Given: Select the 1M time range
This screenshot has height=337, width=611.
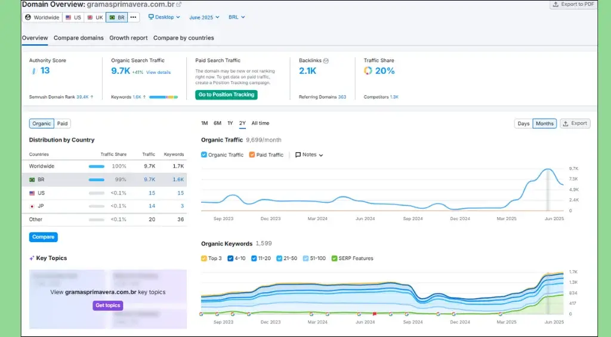Looking at the screenshot, I should click(204, 123).
